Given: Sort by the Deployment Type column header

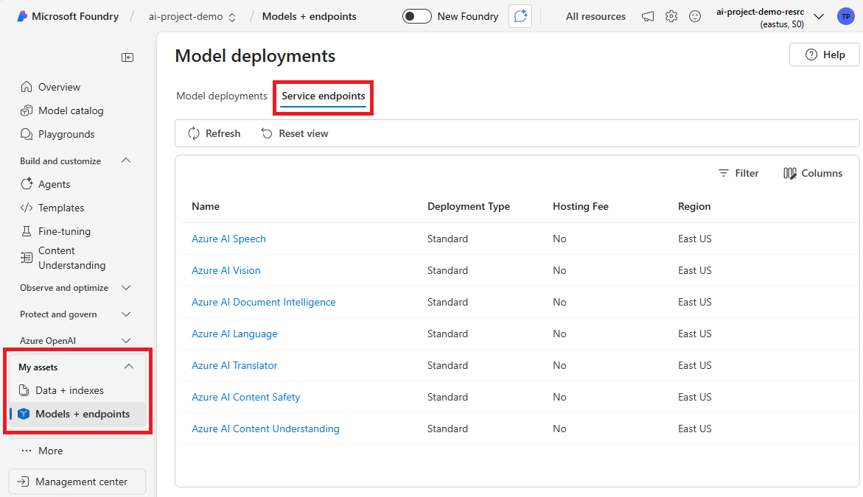Looking at the screenshot, I should point(469,207).
